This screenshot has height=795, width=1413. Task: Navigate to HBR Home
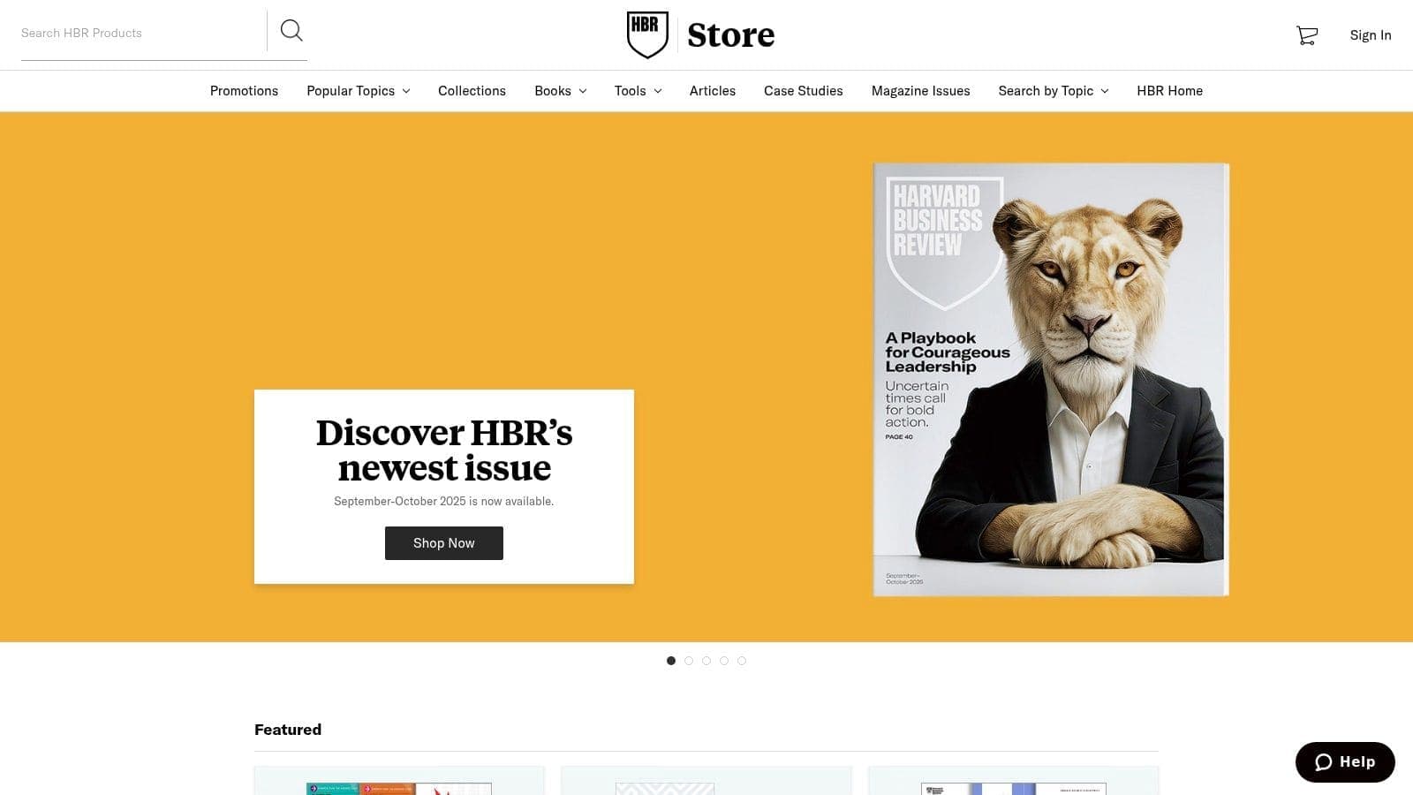1169,90
